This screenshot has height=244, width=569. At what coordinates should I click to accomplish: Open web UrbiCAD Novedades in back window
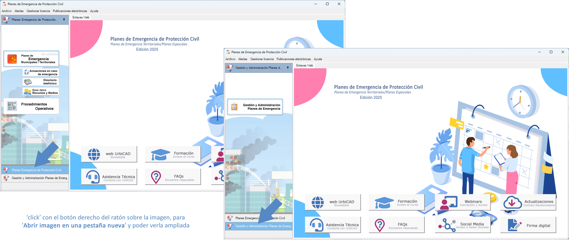click(x=109, y=154)
